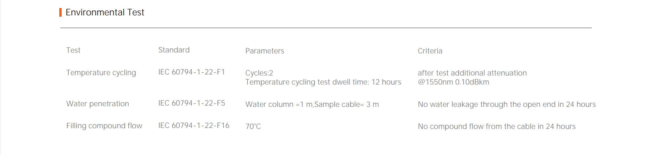The width and height of the screenshot is (650, 155).
Task: Click the after test additional attenuation text
Action: click(x=472, y=73)
